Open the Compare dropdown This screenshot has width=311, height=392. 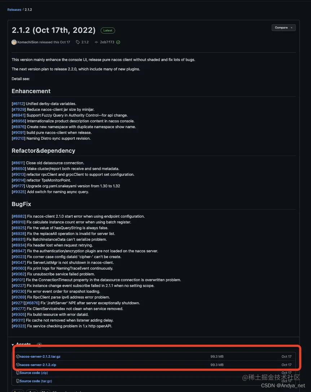(x=284, y=27)
